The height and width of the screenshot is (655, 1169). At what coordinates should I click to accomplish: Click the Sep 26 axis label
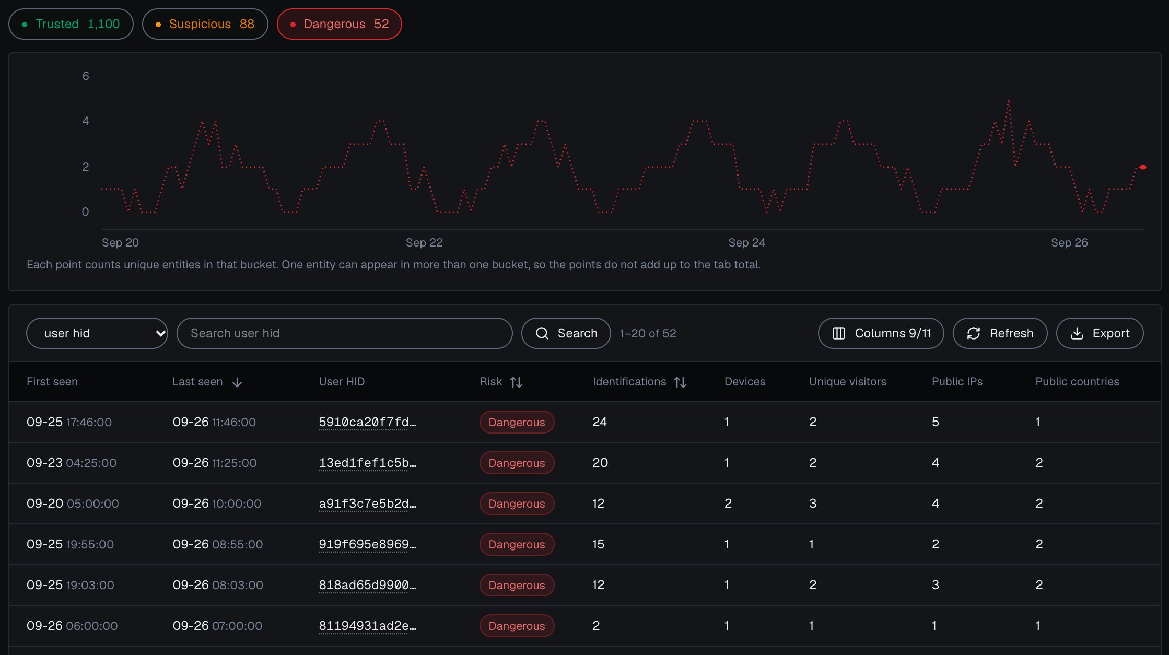click(x=1069, y=242)
